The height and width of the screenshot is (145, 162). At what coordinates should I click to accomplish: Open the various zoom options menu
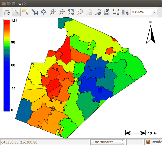(98, 12)
